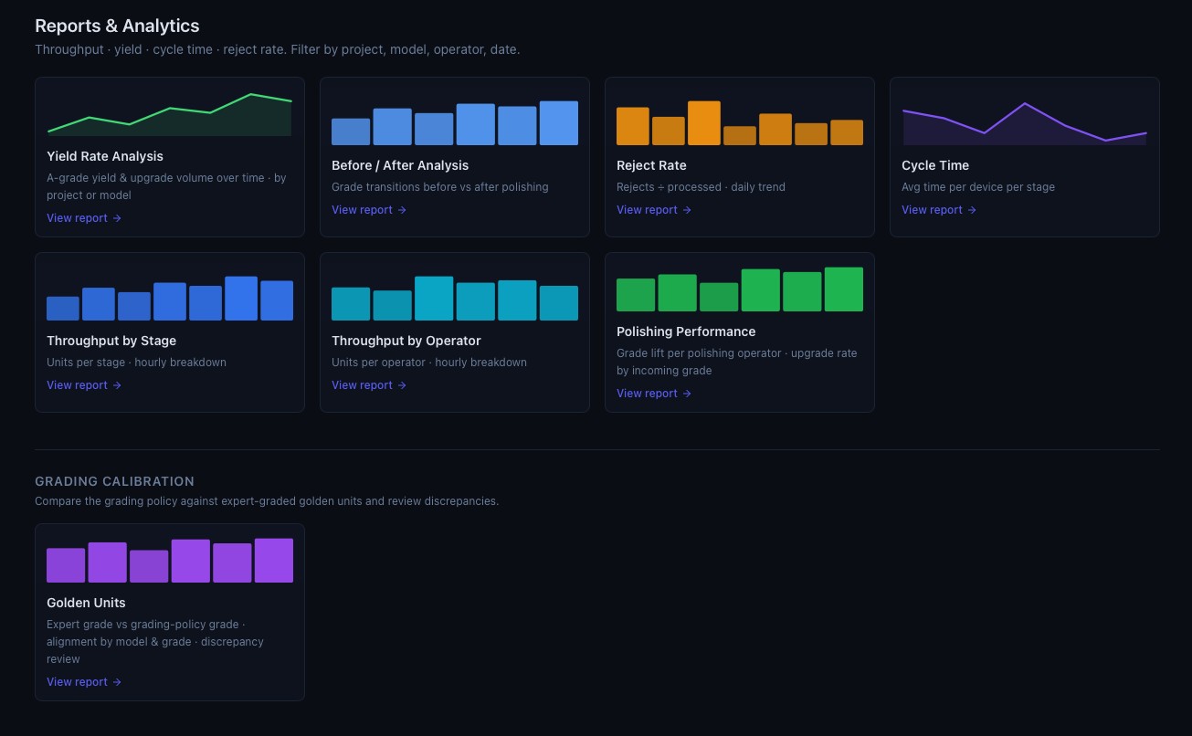Image resolution: width=1192 pixels, height=736 pixels.
Task: Click 'Grade lift per polishing operator' description
Action: point(737,362)
